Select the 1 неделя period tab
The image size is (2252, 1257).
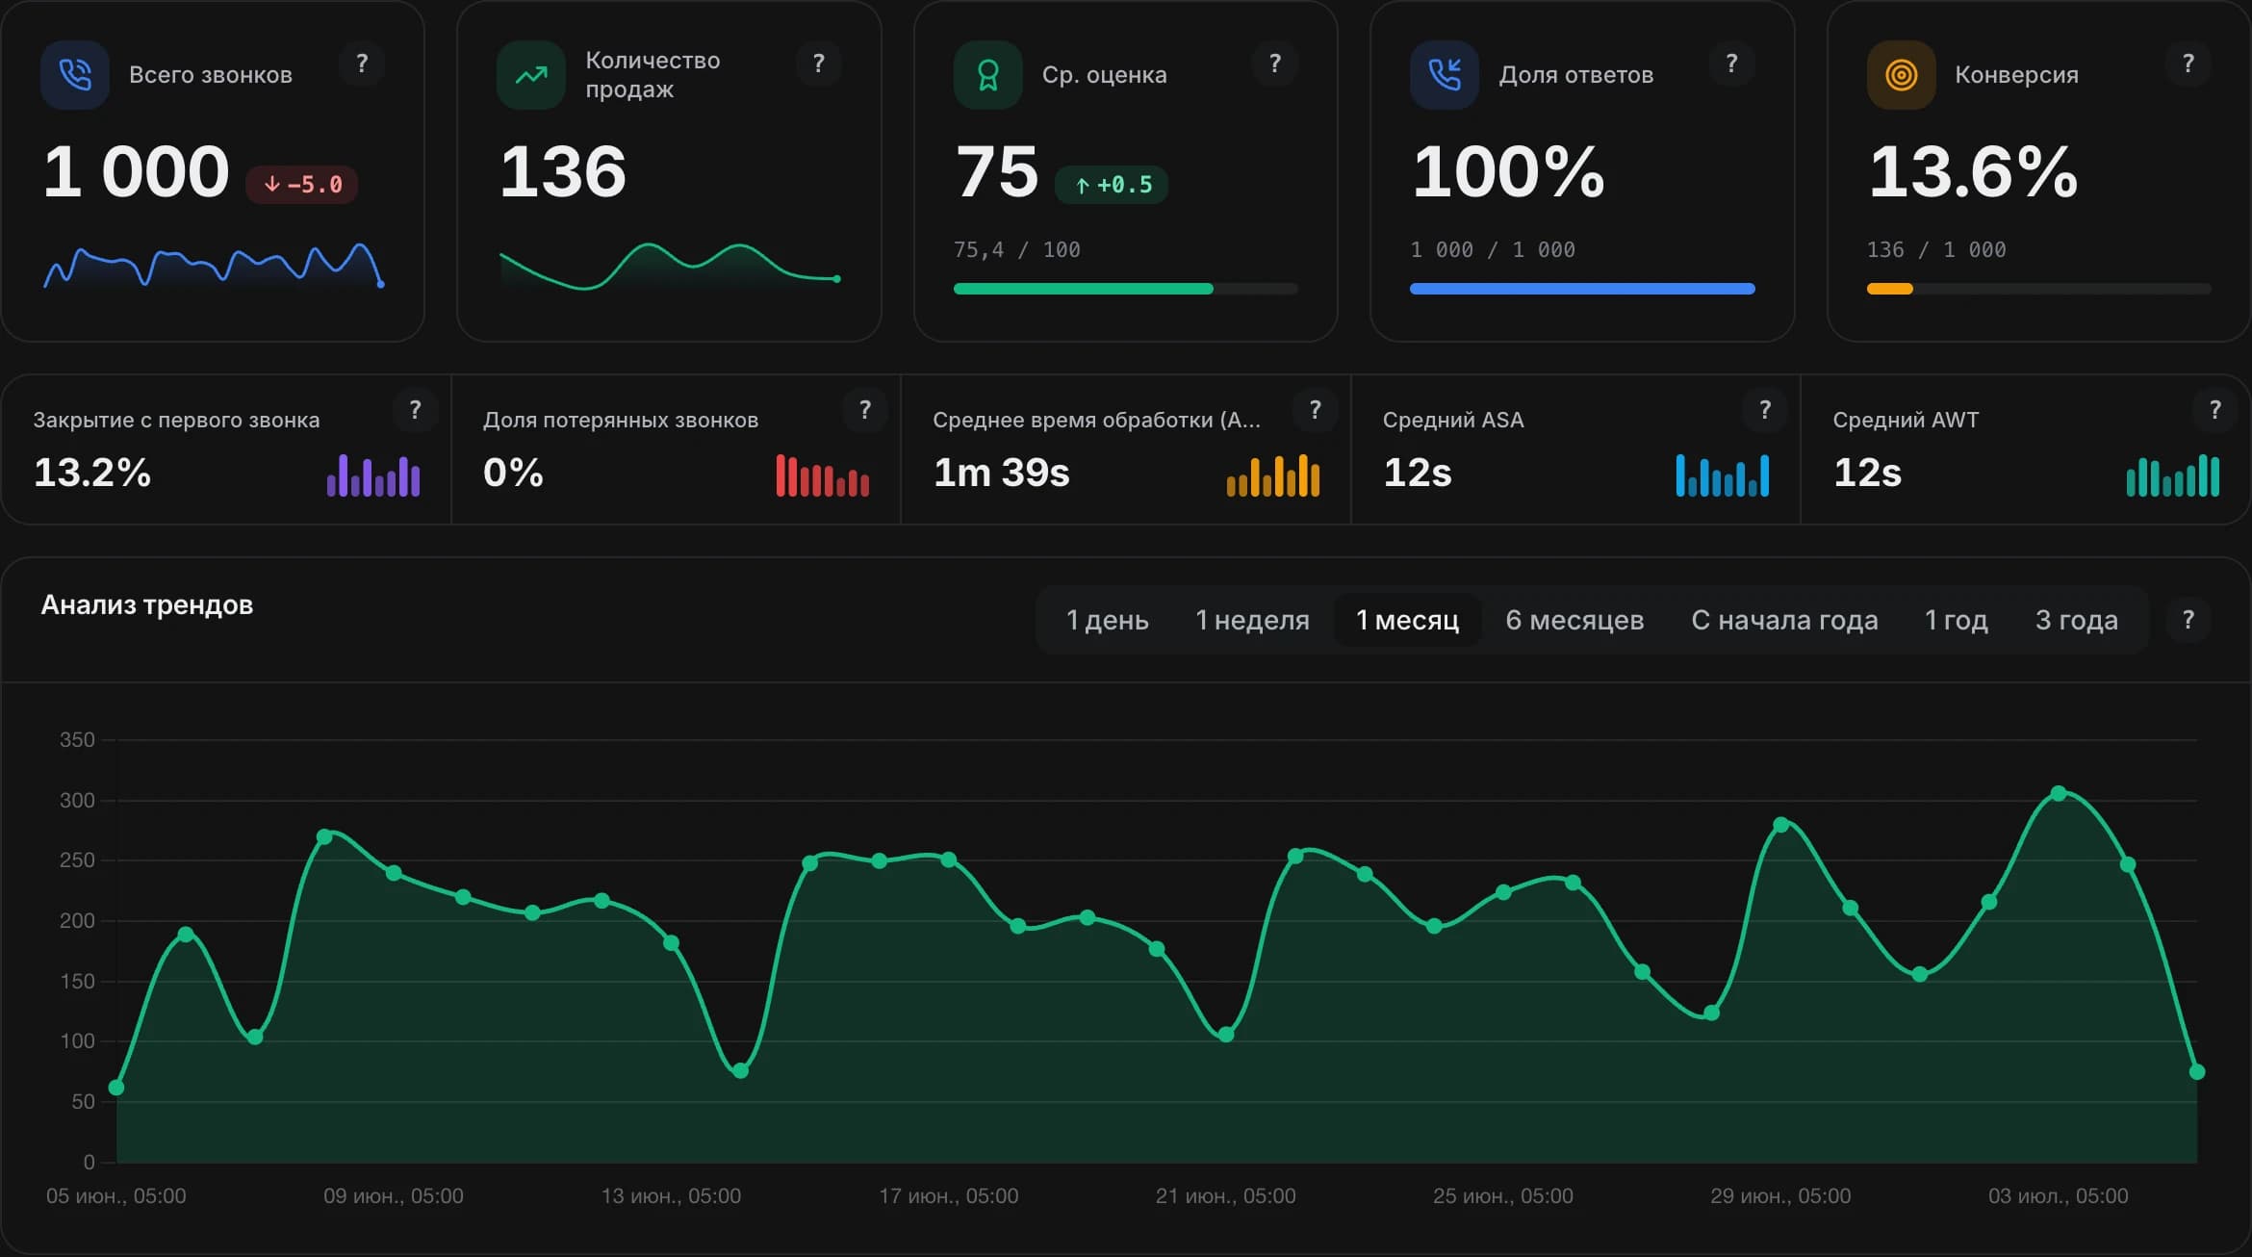(x=1252, y=620)
